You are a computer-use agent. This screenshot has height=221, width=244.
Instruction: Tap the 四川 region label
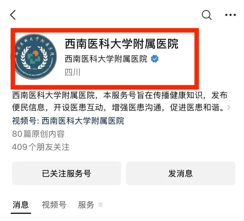[73, 72]
